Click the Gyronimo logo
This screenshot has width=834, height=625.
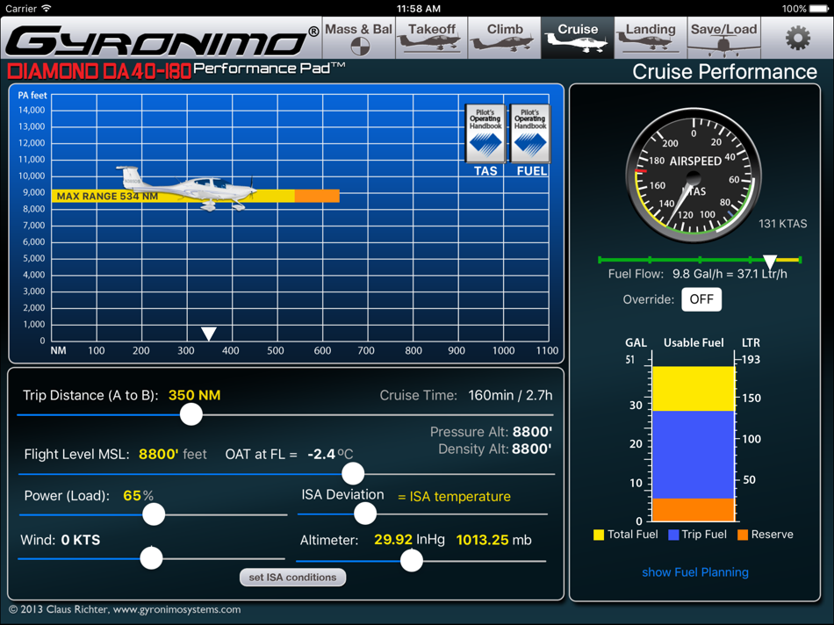(162, 41)
